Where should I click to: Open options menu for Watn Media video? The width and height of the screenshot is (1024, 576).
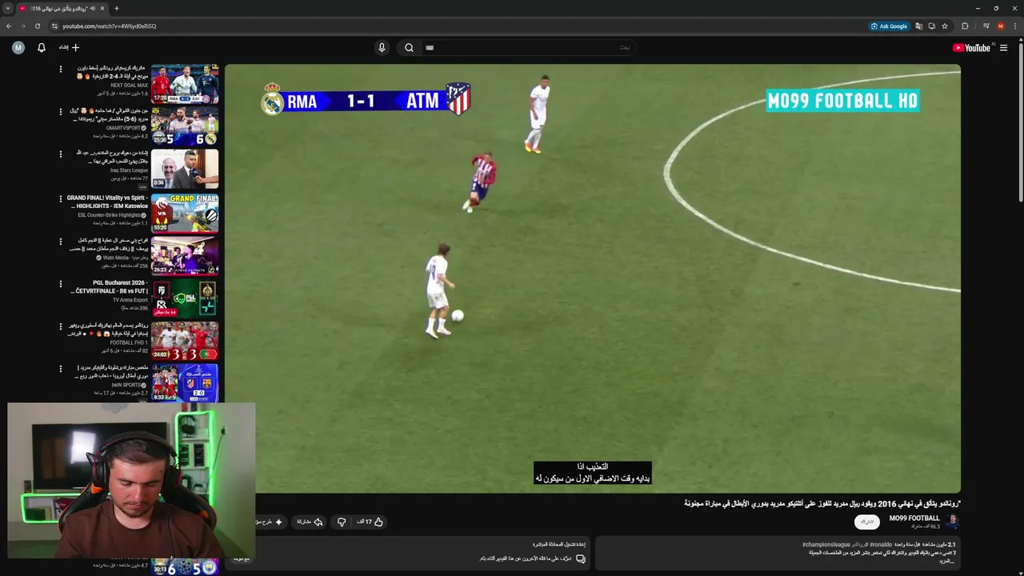coord(60,241)
